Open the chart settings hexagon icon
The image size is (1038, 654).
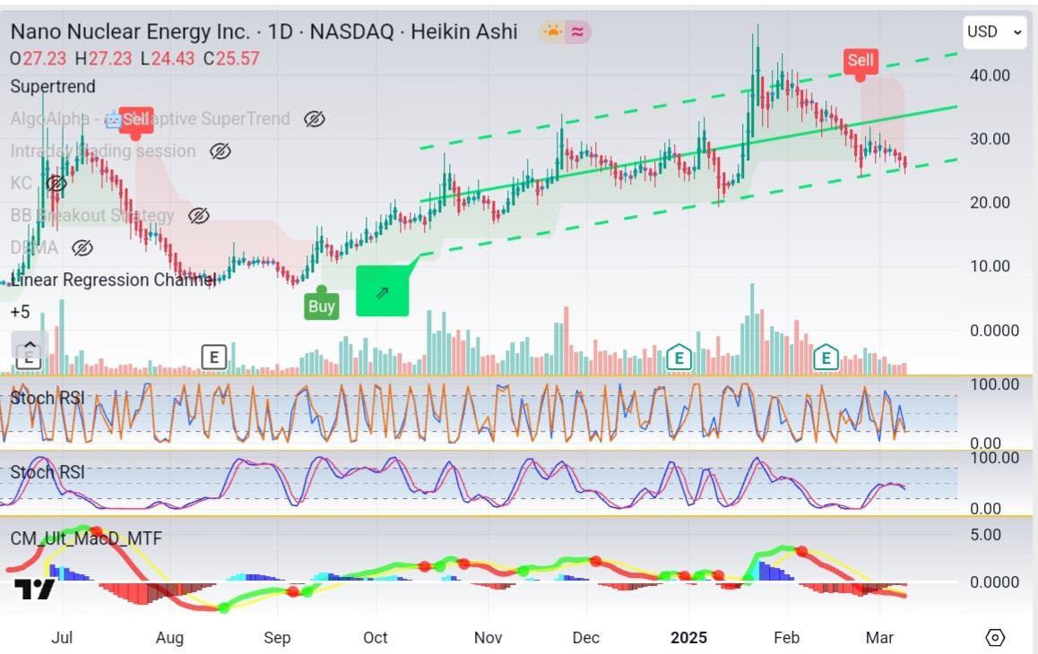[x=994, y=638]
